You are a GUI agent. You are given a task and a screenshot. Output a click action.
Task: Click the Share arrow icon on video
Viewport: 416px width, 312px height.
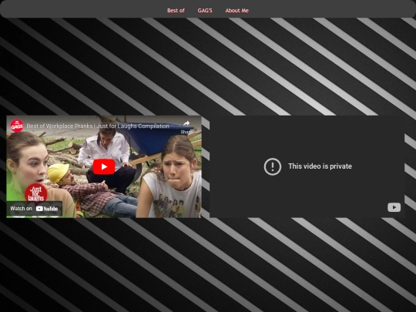186,123
